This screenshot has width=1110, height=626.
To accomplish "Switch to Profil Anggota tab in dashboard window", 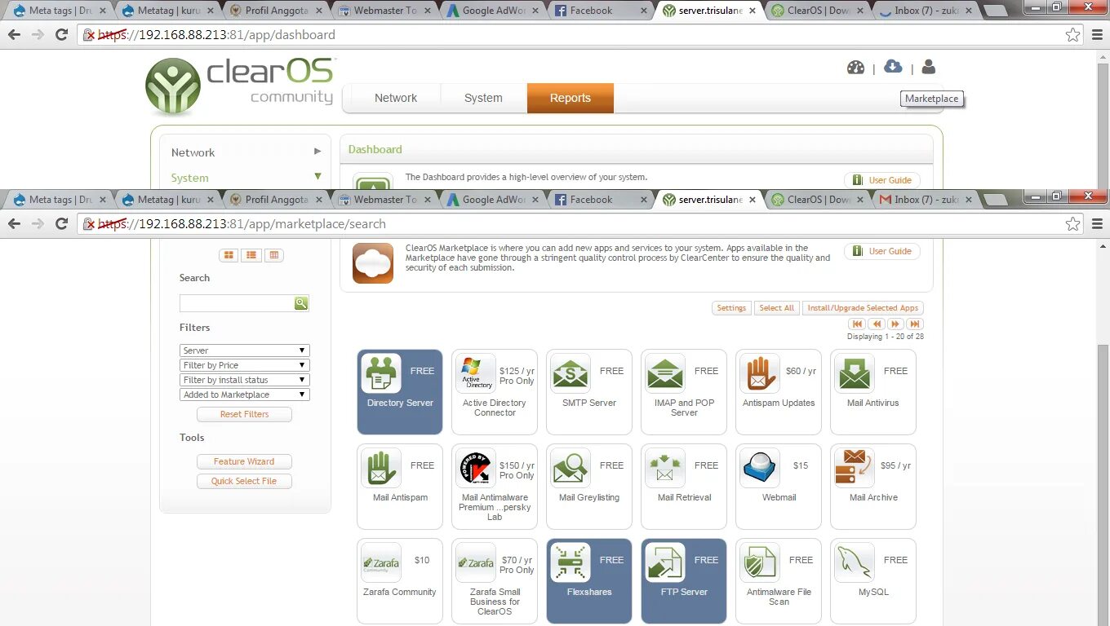I will click(277, 11).
